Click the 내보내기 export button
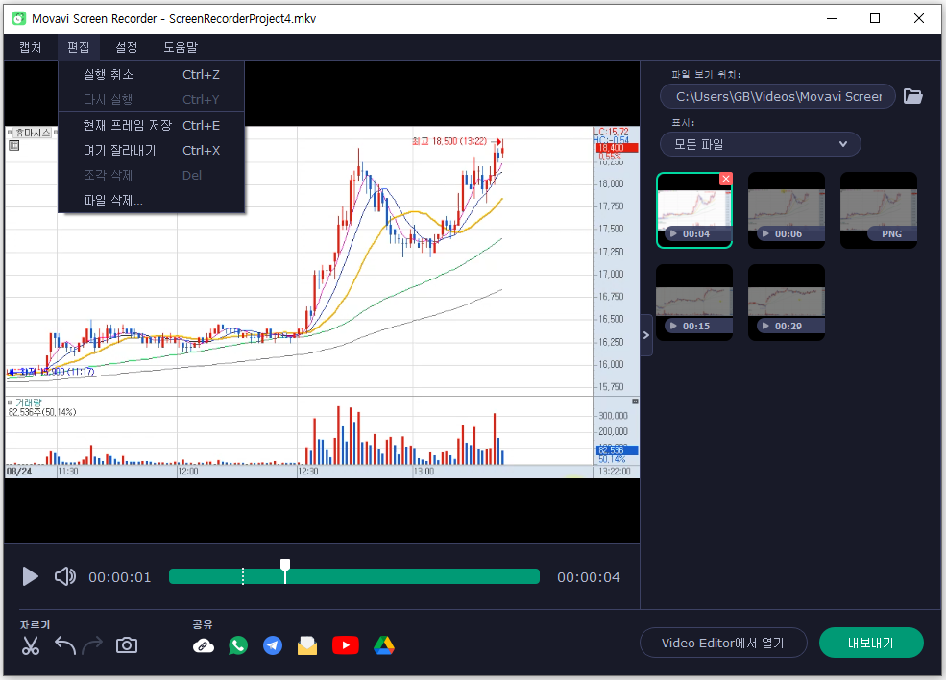946x680 pixels. click(871, 644)
